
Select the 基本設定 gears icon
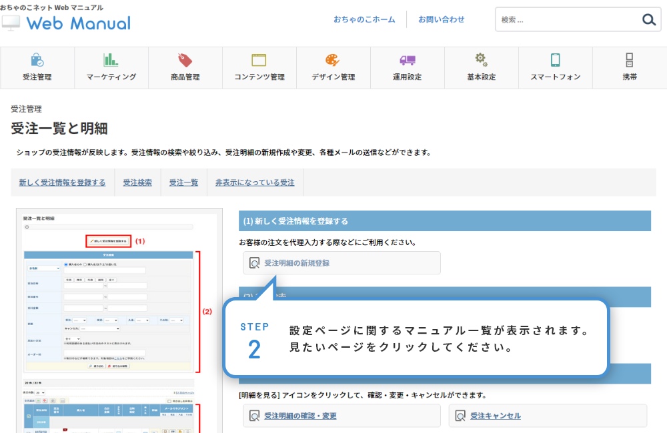pos(481,60)
